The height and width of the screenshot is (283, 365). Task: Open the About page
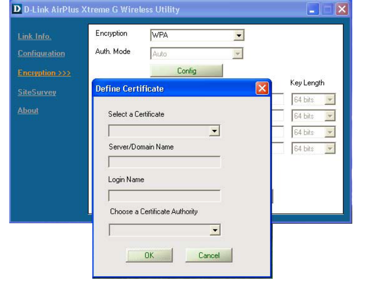[28, 111]
